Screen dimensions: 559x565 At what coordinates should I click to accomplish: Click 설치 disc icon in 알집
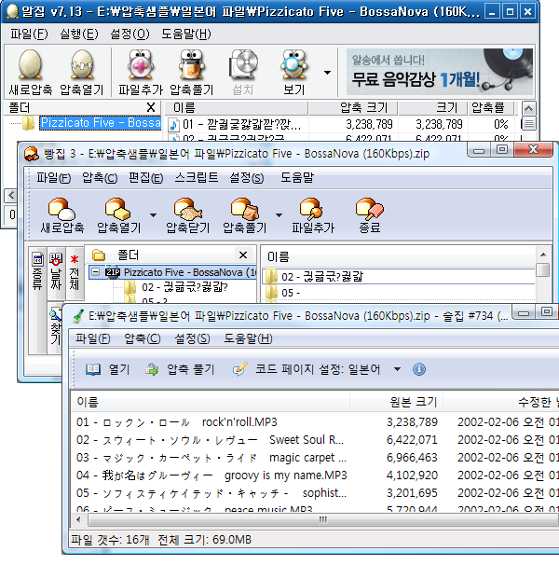pos(243,65)
